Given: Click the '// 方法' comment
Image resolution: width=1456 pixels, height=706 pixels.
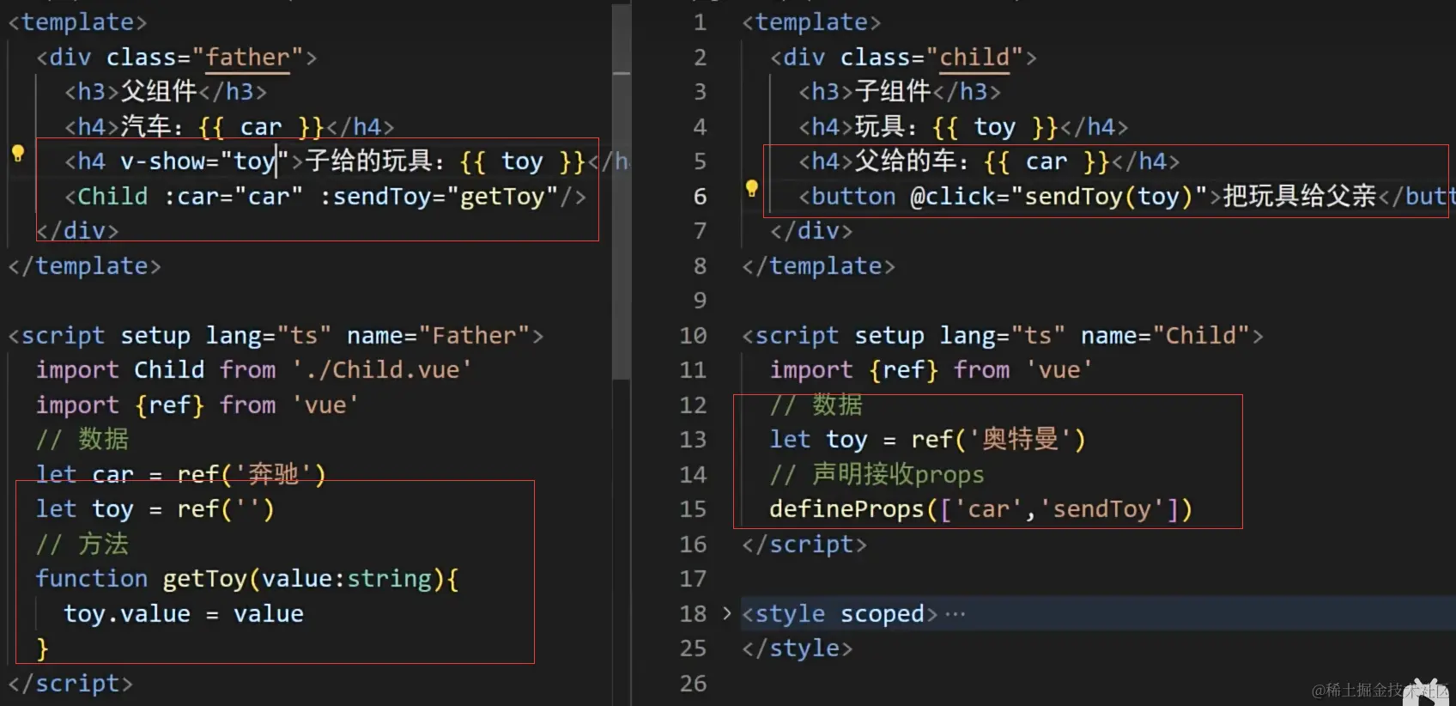Looking at the screenshot, I should (82, 544).
